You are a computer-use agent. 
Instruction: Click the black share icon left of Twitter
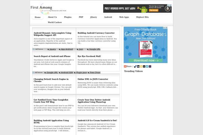(x=144, y=66)
